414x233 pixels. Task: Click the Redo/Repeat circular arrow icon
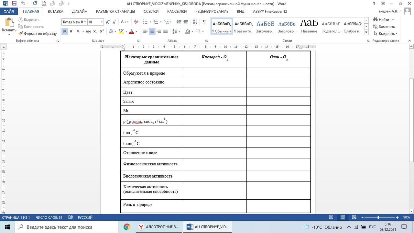(x=35, y=4)
